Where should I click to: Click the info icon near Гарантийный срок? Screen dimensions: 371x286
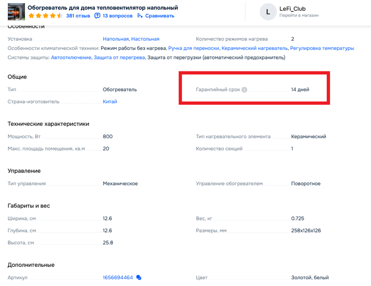pos(244,90)
